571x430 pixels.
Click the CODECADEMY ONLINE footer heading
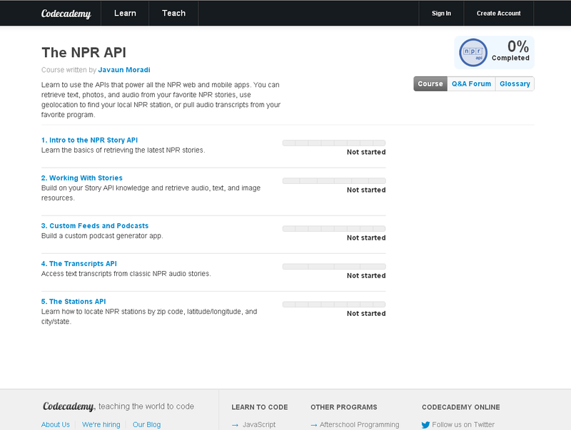460,407
